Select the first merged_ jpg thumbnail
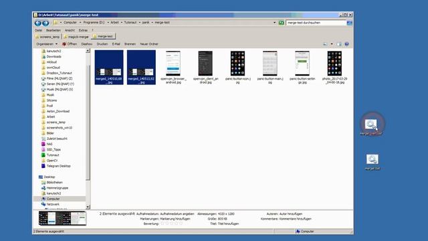Image resolution: width=428 pixels, height=241 pixels. (x=109, y=67)
